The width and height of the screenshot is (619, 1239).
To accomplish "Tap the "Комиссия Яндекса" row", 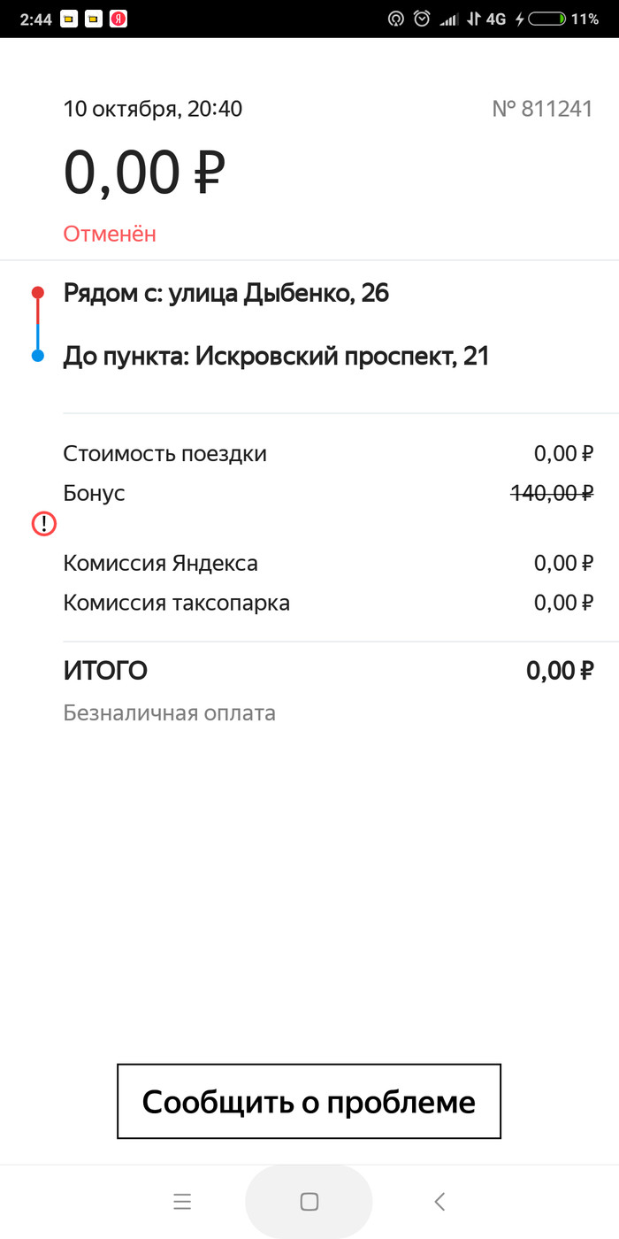I will point(327,563).
